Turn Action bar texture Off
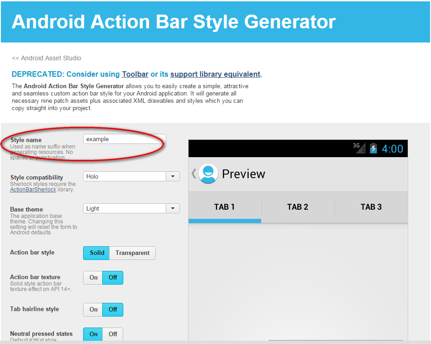Viewport: 431px width, 344px height. (x=113, y=278)
